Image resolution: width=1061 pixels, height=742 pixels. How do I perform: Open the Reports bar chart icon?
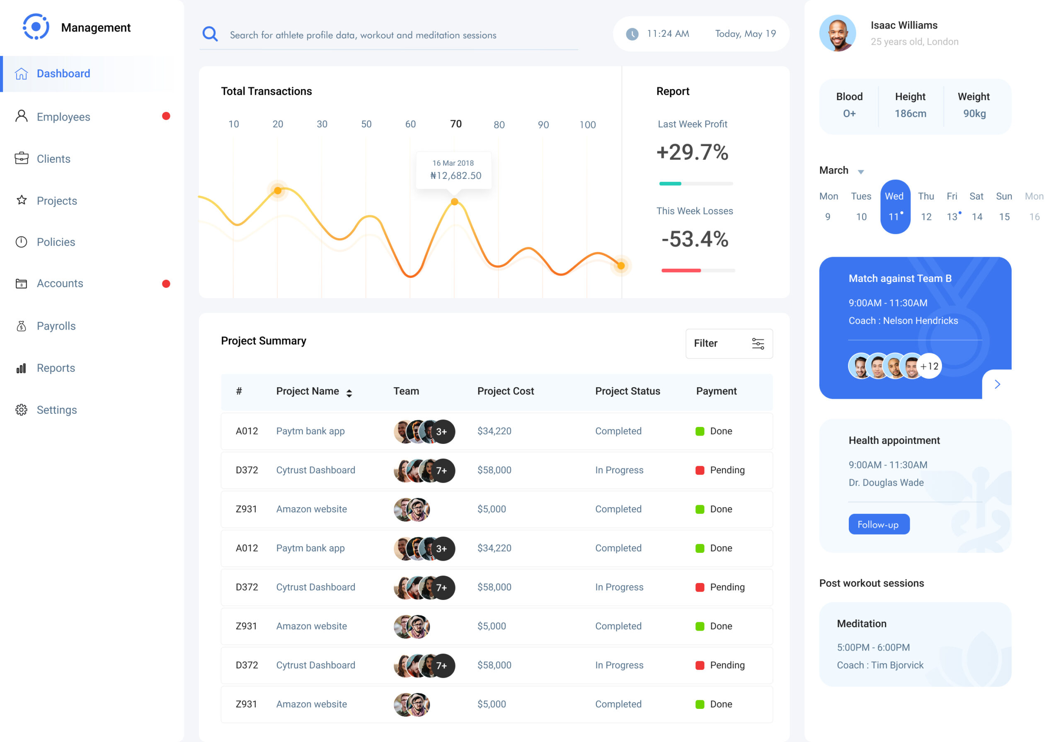click(21, 368)
